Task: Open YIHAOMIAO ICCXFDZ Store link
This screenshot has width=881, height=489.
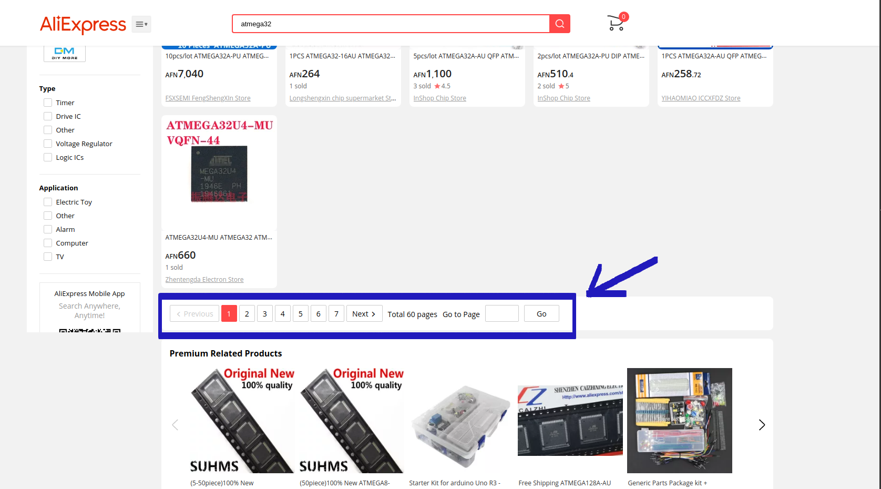Action: (701, 98)
